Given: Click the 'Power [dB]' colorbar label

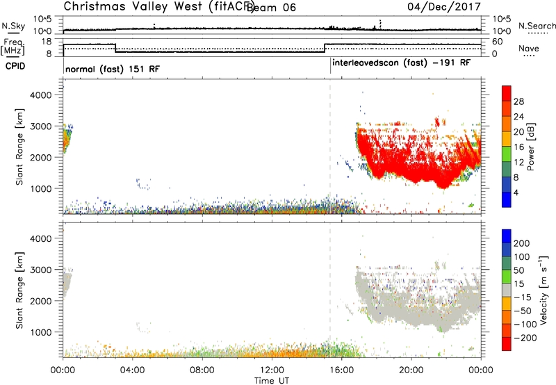Looking at the screenshot, I should pos(530,147).
